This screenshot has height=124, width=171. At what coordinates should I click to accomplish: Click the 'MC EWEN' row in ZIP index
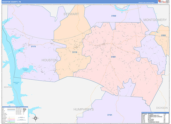(154, 119)
